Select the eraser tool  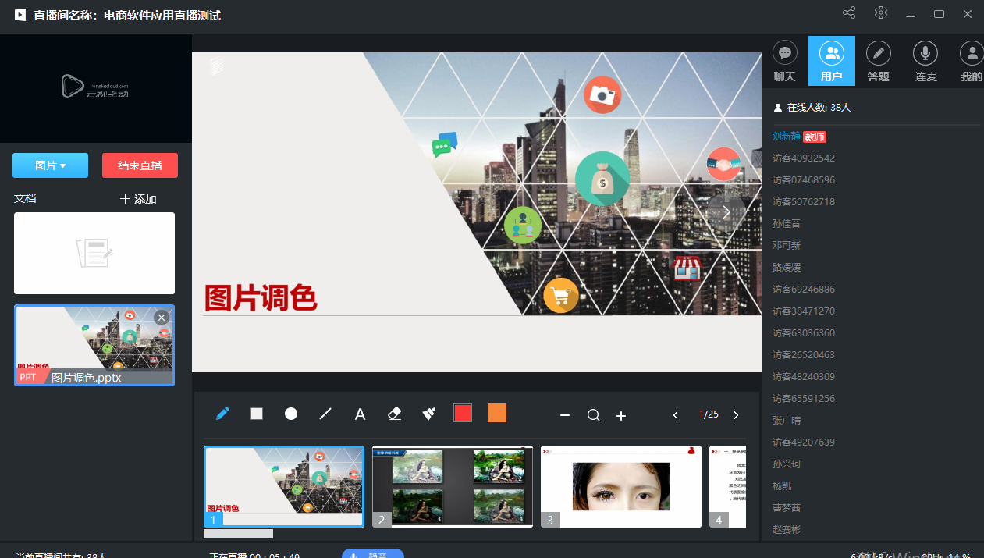[394, 414]
